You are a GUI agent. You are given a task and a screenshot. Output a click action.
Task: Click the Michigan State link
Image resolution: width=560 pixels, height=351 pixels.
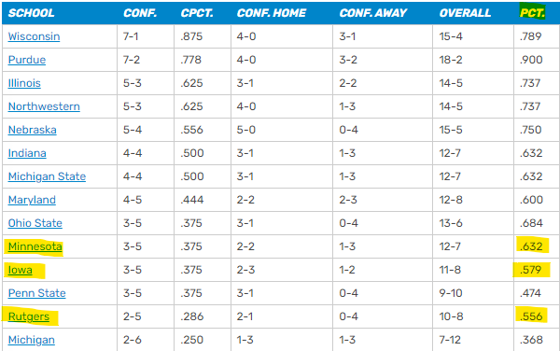click(47, 176)
